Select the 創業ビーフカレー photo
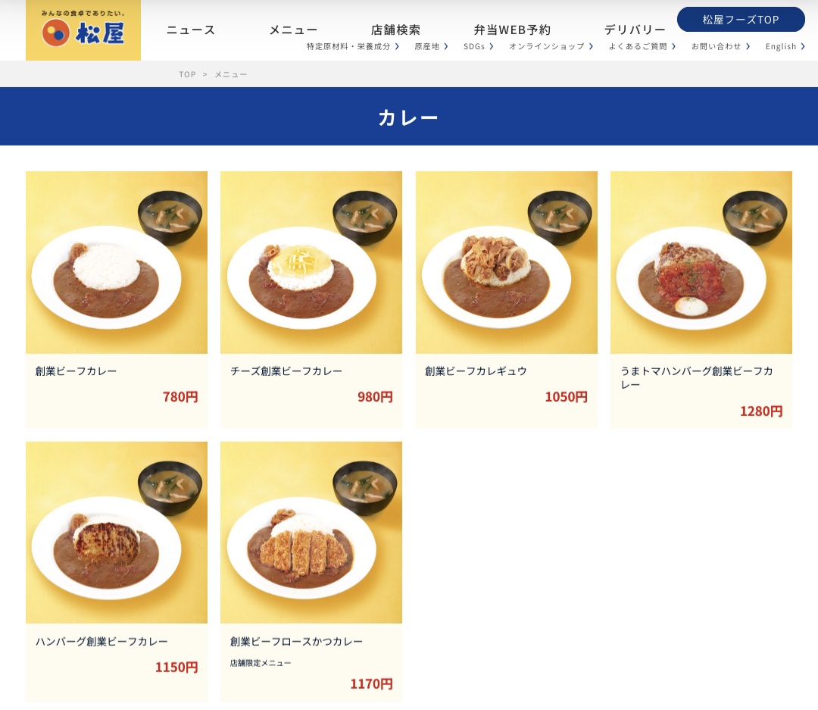The height and width of the screenshot is (710, 818). [117, 263]
